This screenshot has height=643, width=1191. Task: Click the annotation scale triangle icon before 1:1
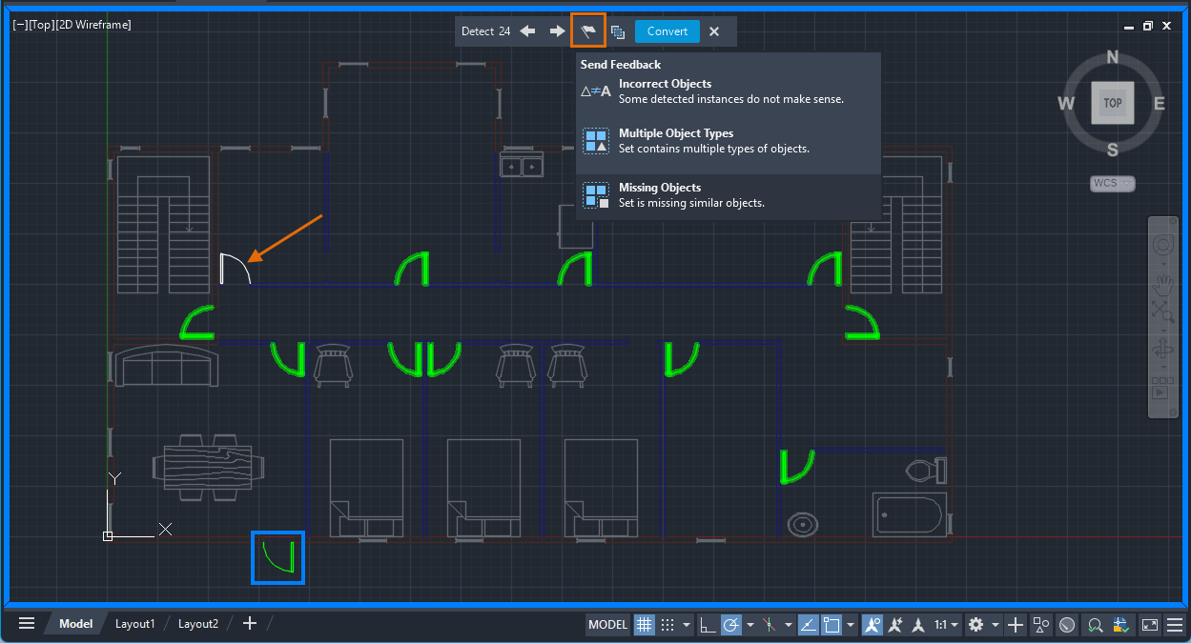tap(918, 625)
